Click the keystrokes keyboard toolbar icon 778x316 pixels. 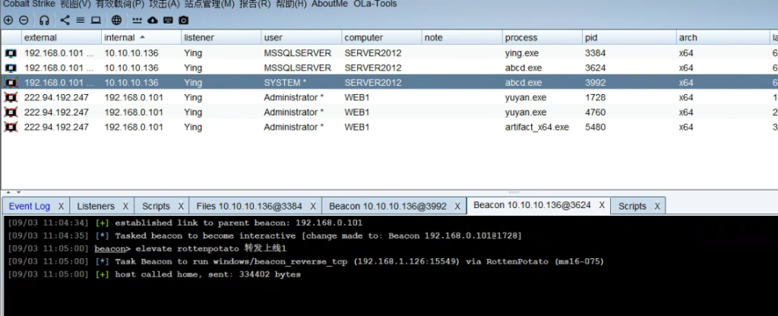(x=168, y=21)
